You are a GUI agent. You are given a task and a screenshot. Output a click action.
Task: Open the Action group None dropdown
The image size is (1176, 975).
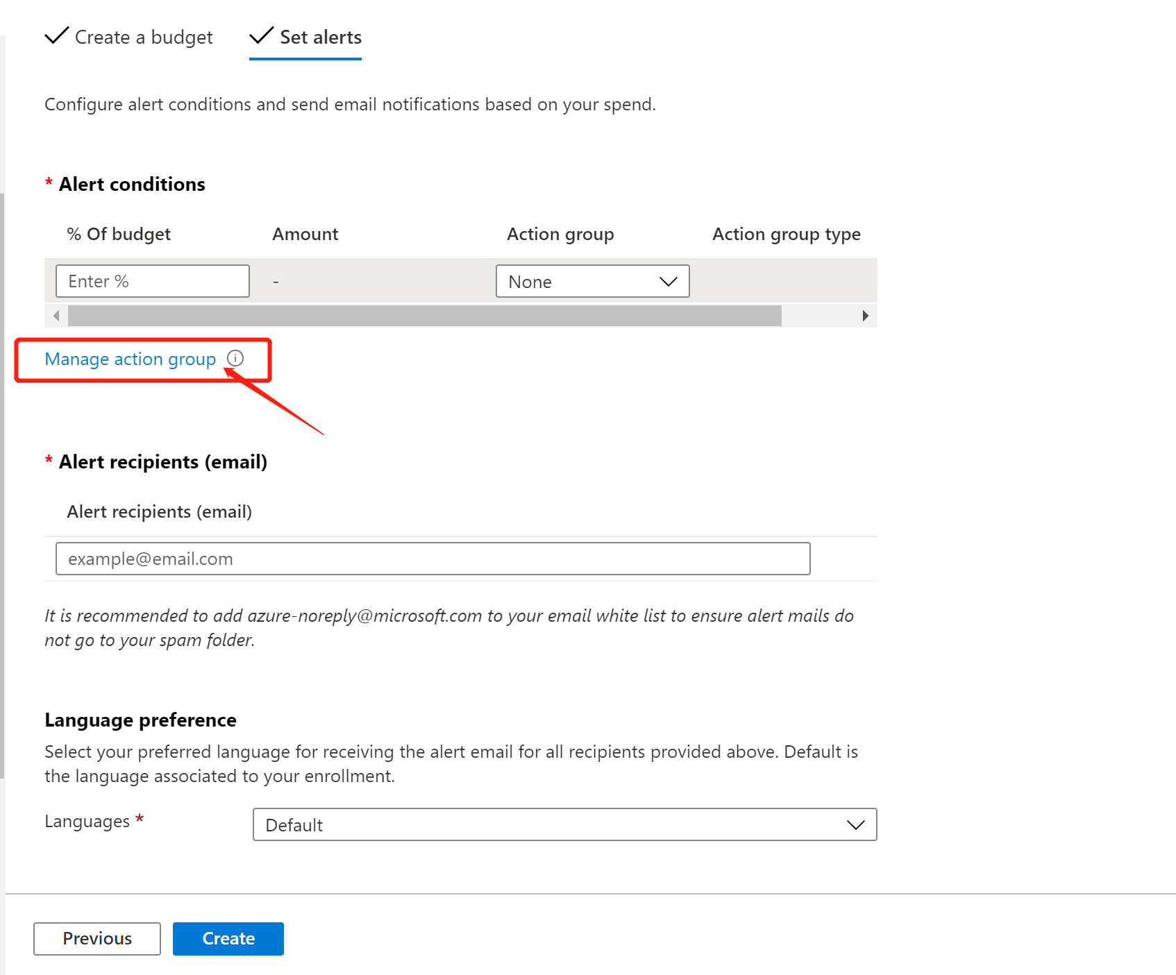(593, 281)
